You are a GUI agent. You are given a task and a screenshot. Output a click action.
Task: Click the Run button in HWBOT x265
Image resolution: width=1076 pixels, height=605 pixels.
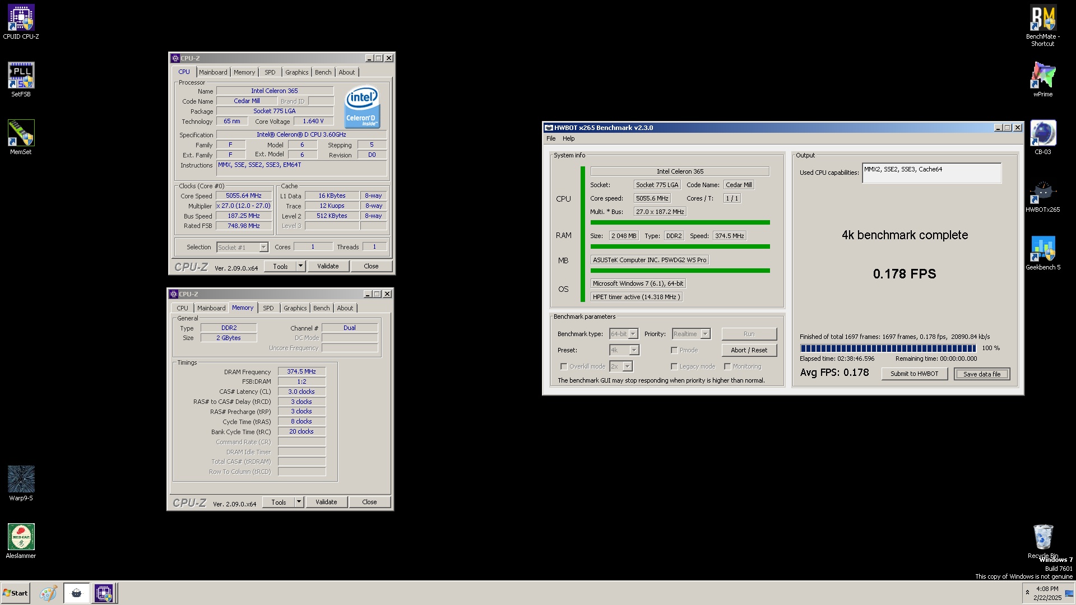coord(749,334)
